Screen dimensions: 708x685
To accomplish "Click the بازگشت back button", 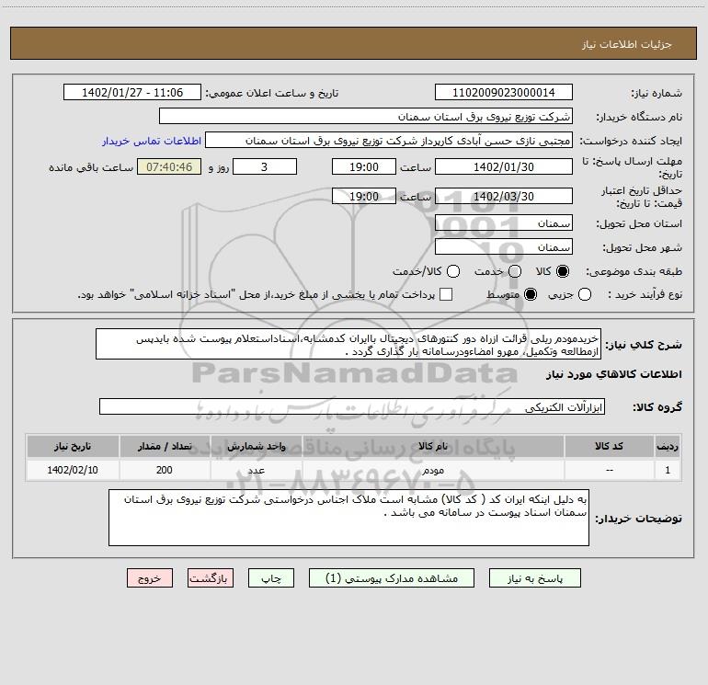I will pos(211,578).
